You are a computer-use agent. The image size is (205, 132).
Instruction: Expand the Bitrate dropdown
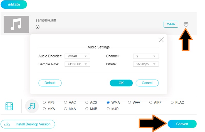146,64
